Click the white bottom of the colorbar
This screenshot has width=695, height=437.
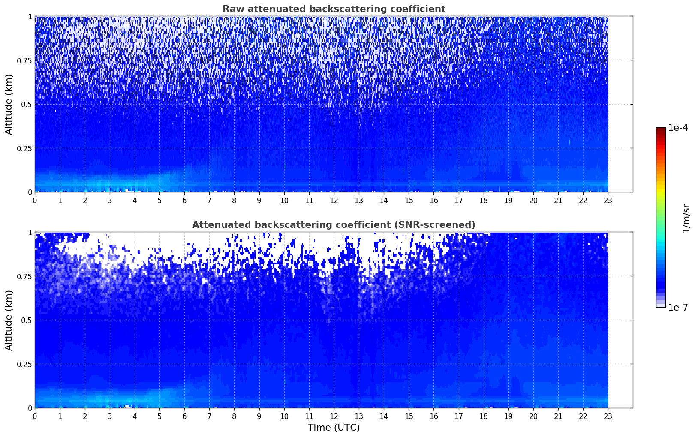(x=660, y=305)
